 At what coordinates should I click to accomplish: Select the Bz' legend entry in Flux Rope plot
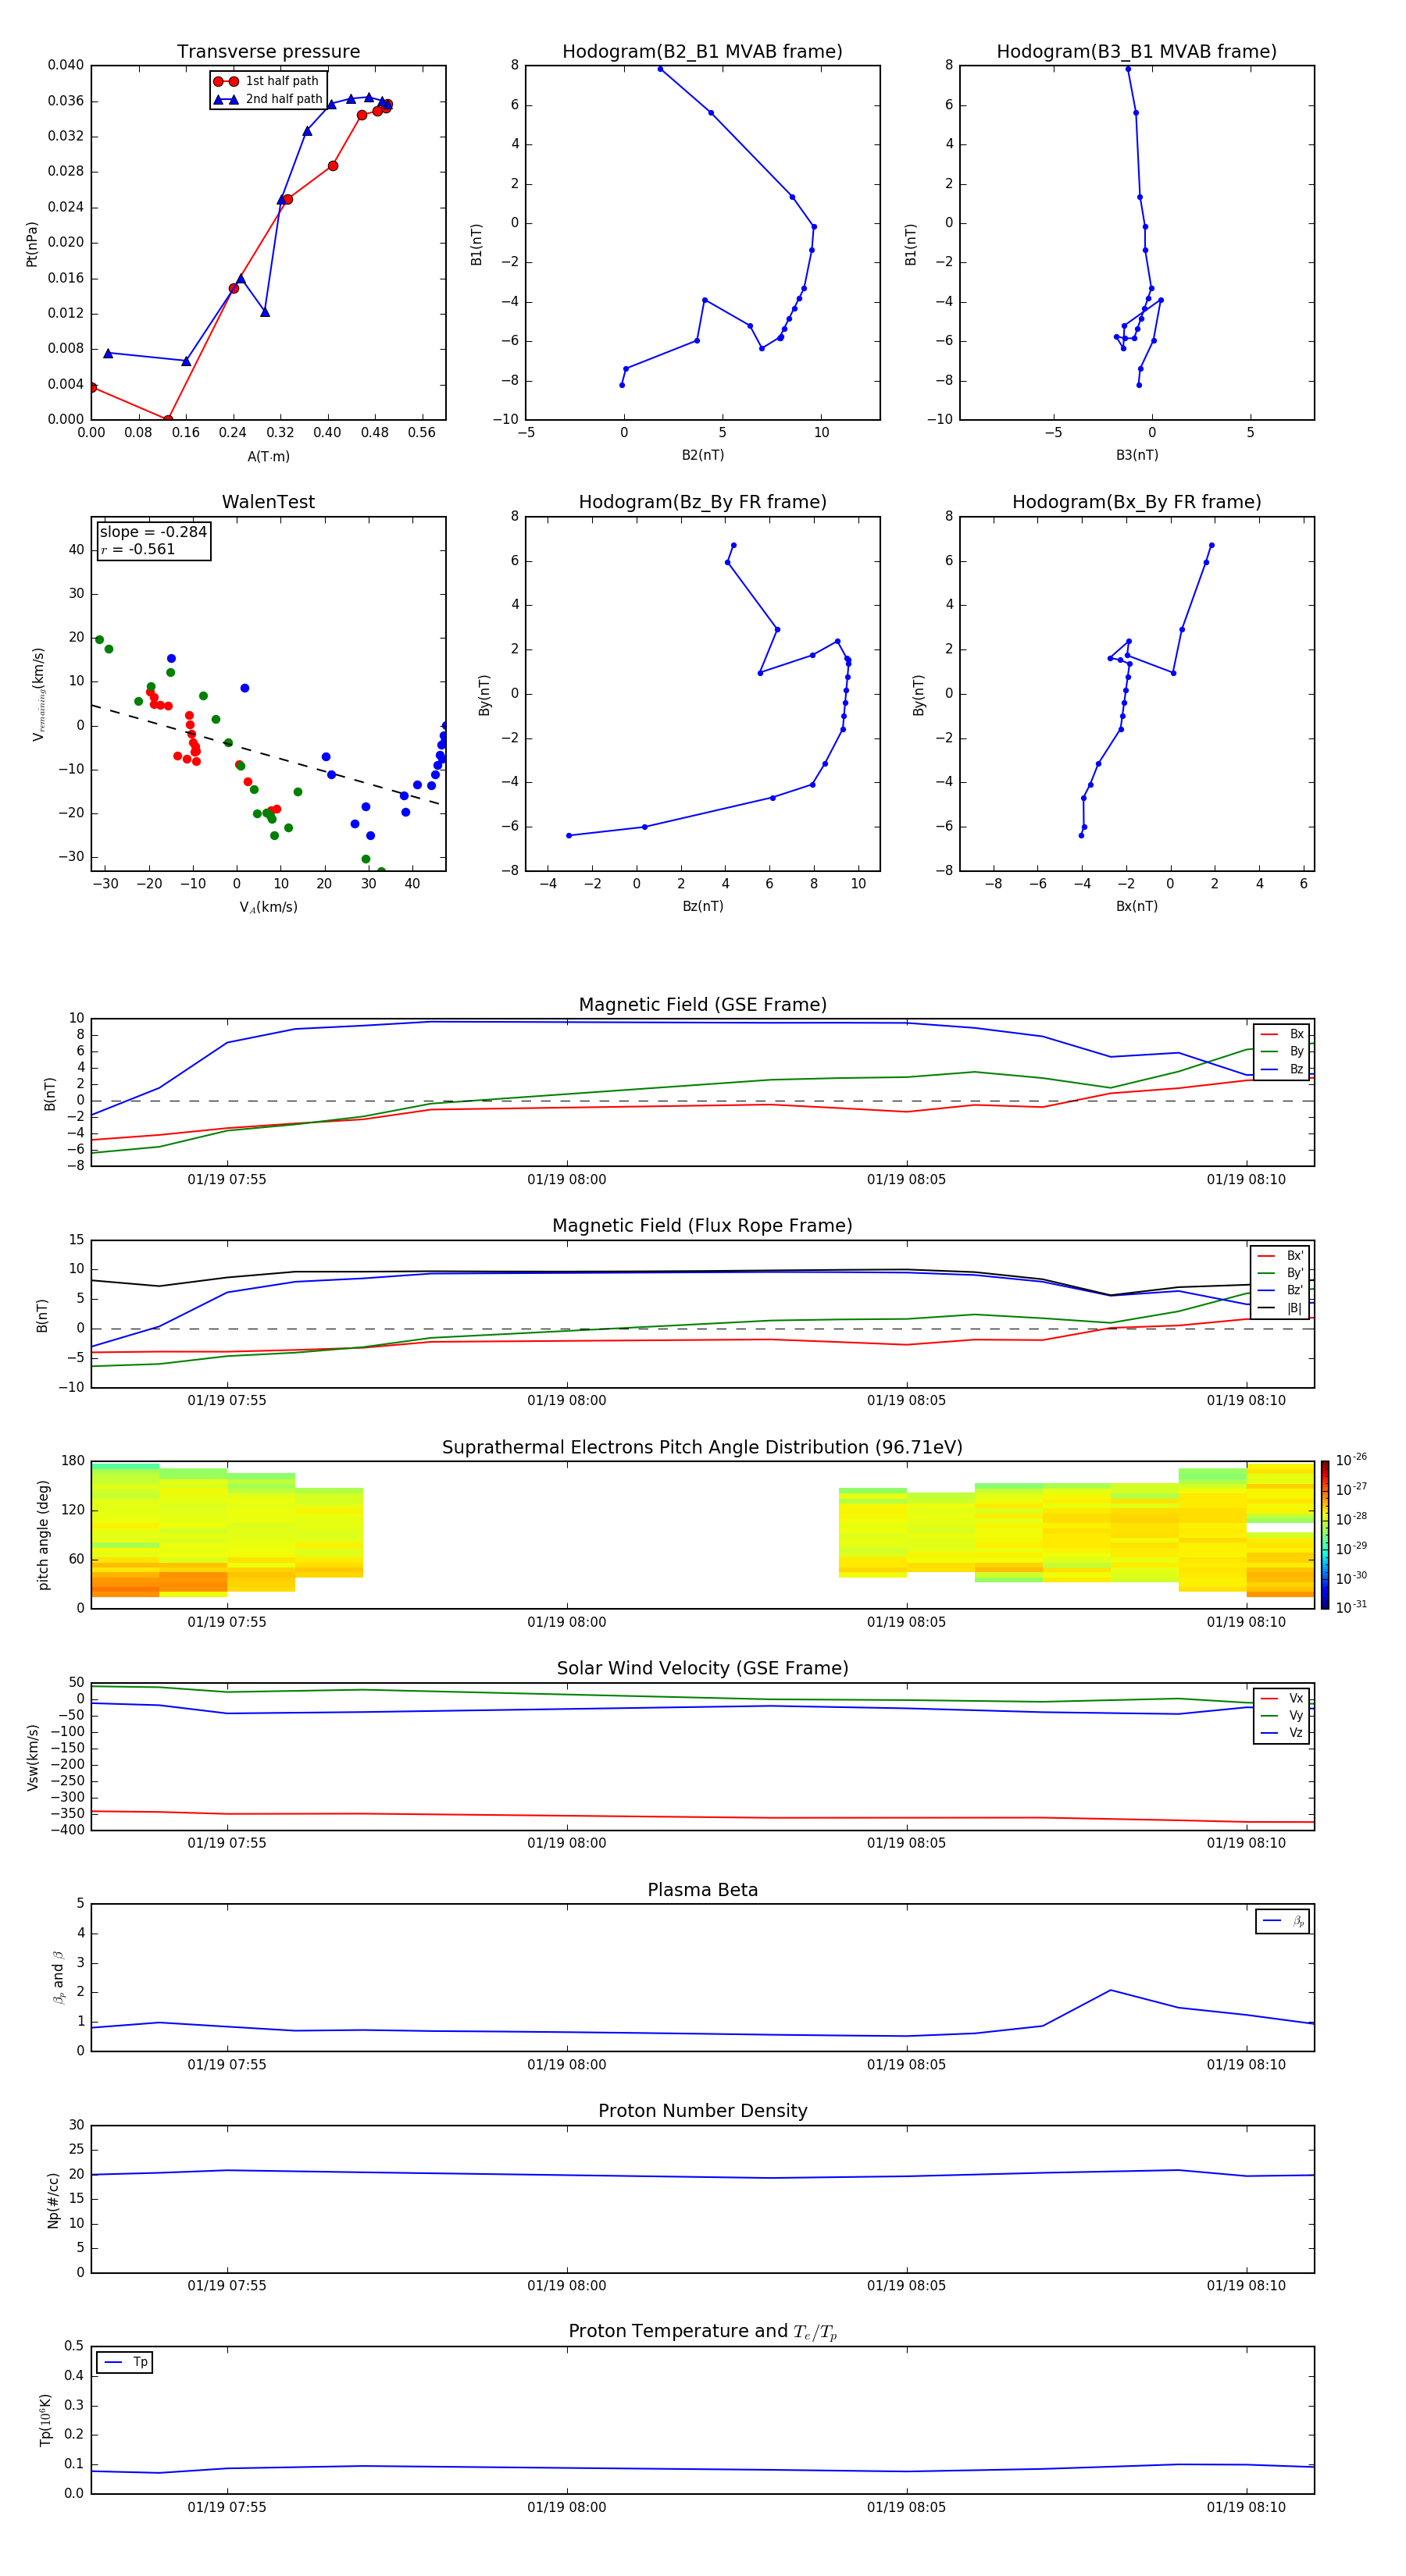click(x=1281, y=1290)
